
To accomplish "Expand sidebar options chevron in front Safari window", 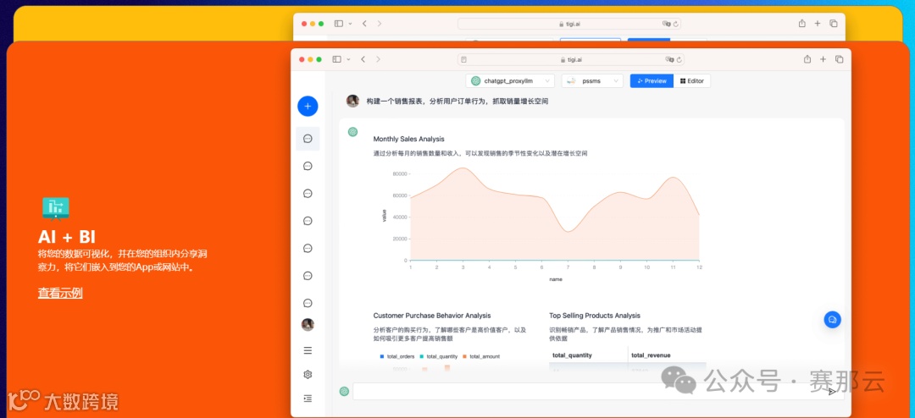I will point(348,59).
